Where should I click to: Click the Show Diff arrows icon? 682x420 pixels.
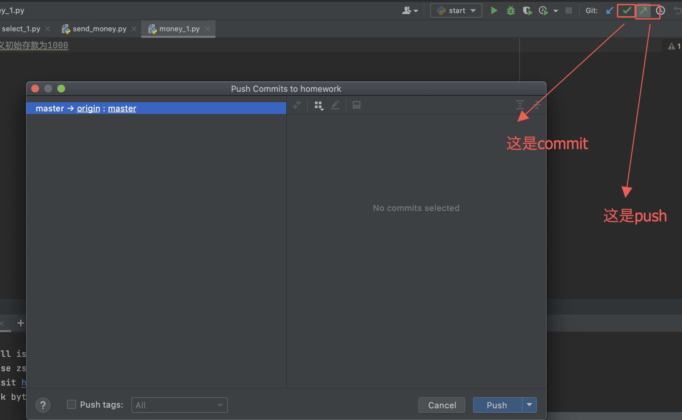(x=297, y=105)
